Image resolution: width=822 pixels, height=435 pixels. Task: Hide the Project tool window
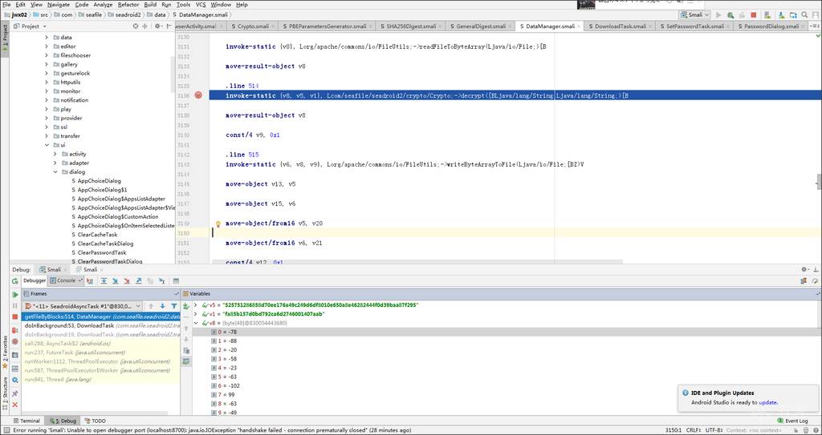pos(169,26)
